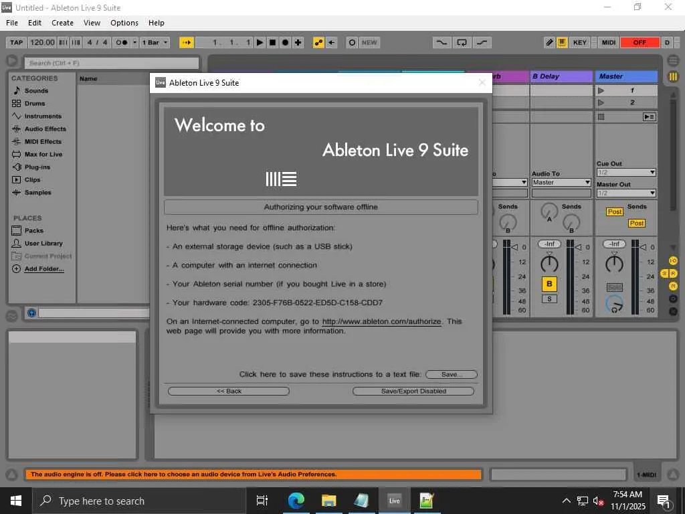Toggle the Computer MIDI Keyboard icon
Screen dimensions: 685x514
(562, 42)
